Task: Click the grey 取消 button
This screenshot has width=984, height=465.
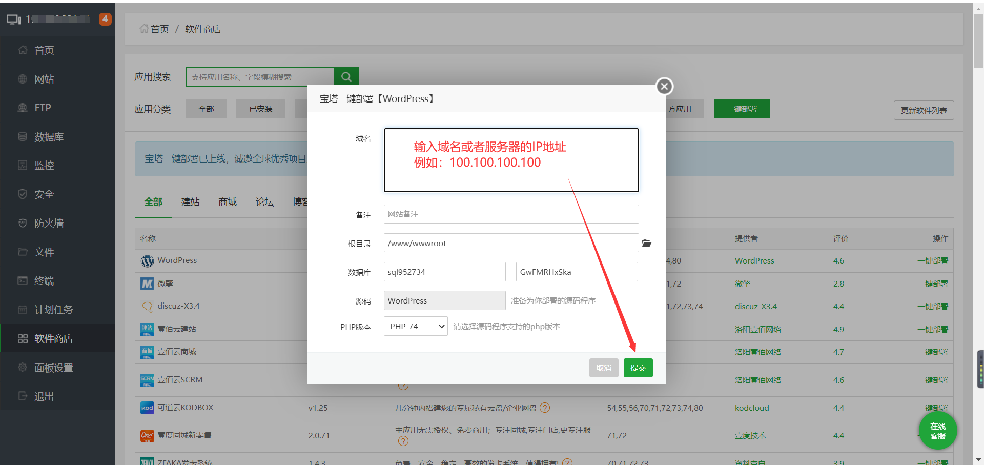Action: point(604,368)
